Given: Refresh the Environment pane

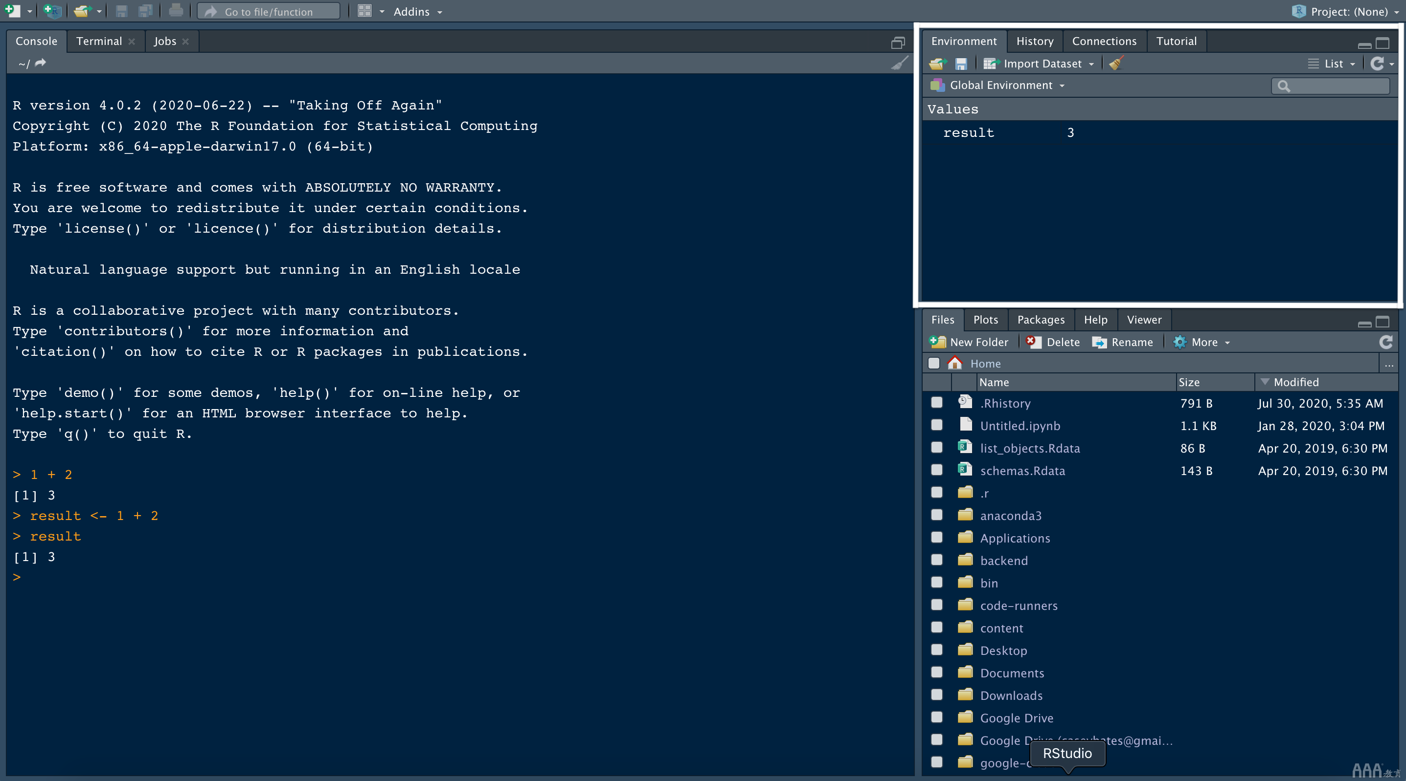Looking at the screenshot, I should coord(1377,64).
